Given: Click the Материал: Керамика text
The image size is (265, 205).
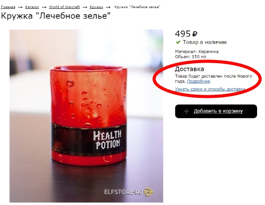Looking at the screenshot, I should pyautogui.click(x=197, y=52).
